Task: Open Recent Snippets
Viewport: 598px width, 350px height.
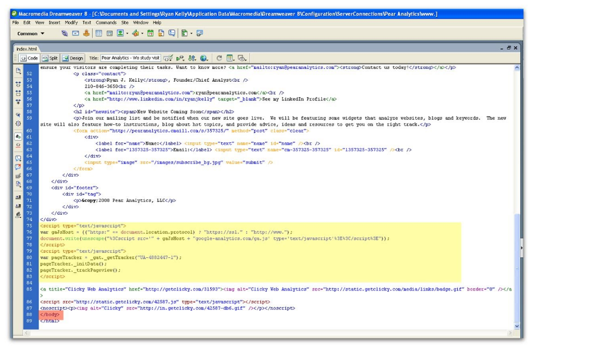Action: coord(18,184)
